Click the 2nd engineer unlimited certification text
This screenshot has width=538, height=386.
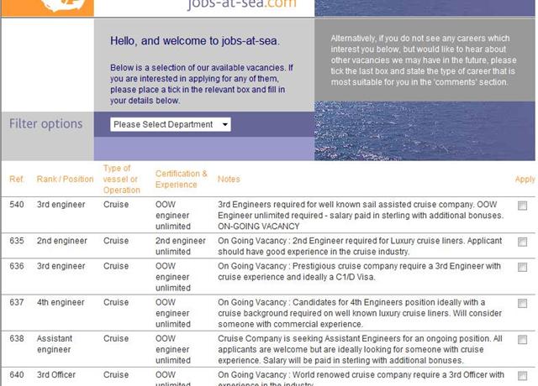point(181,246)
